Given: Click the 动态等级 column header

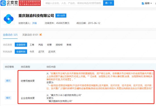Looking at the screenshot, I should pyautogui.click(x=9, y=67).
